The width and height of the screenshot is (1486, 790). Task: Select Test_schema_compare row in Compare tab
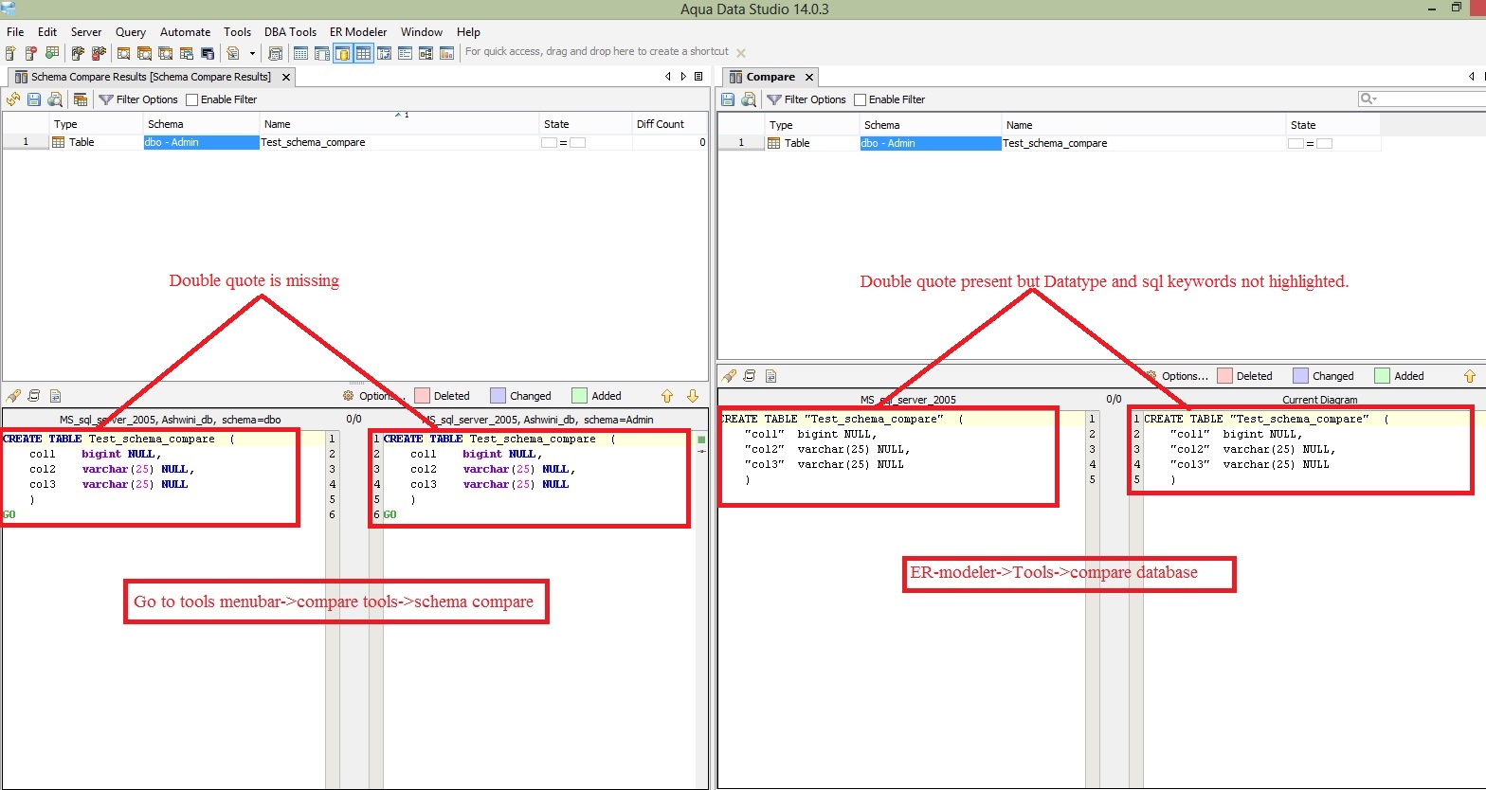[x=1050, y=143]
